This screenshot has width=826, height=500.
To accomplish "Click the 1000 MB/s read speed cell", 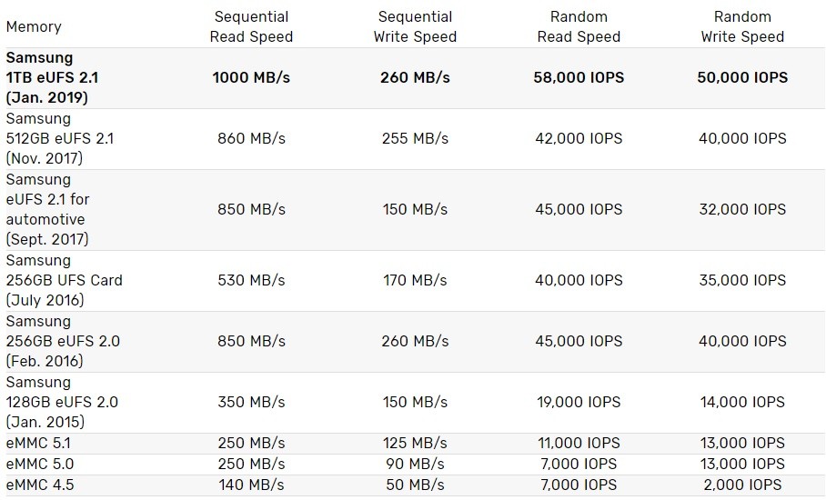I will 251,77.
